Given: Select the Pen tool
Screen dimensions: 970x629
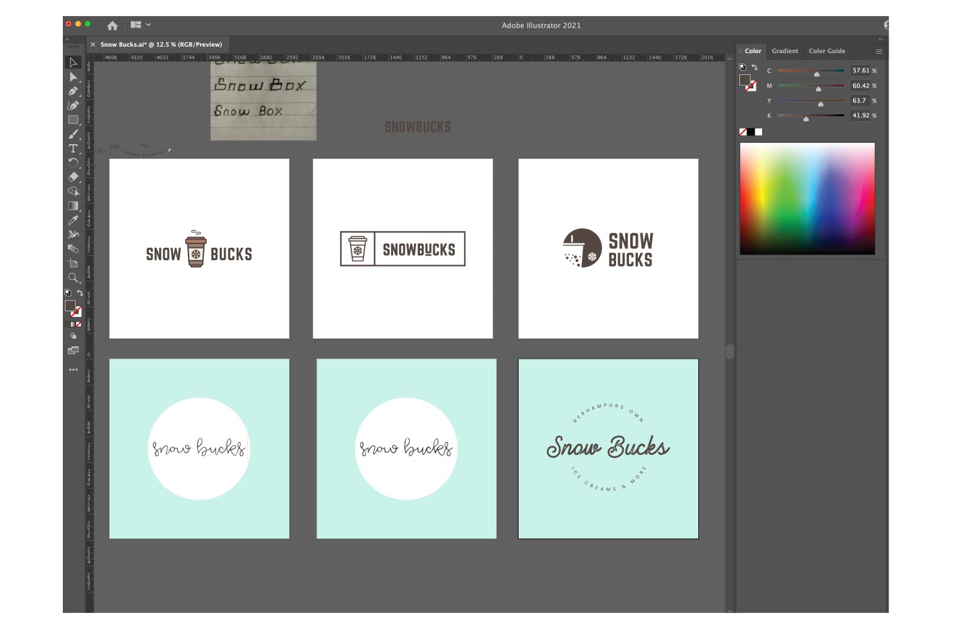Looking at the screenshot, I should 73,91.
